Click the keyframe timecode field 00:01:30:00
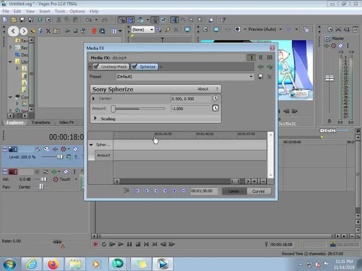Image resolution: width=362 pixels, height=271 pixels. click(x=204, y=191)
